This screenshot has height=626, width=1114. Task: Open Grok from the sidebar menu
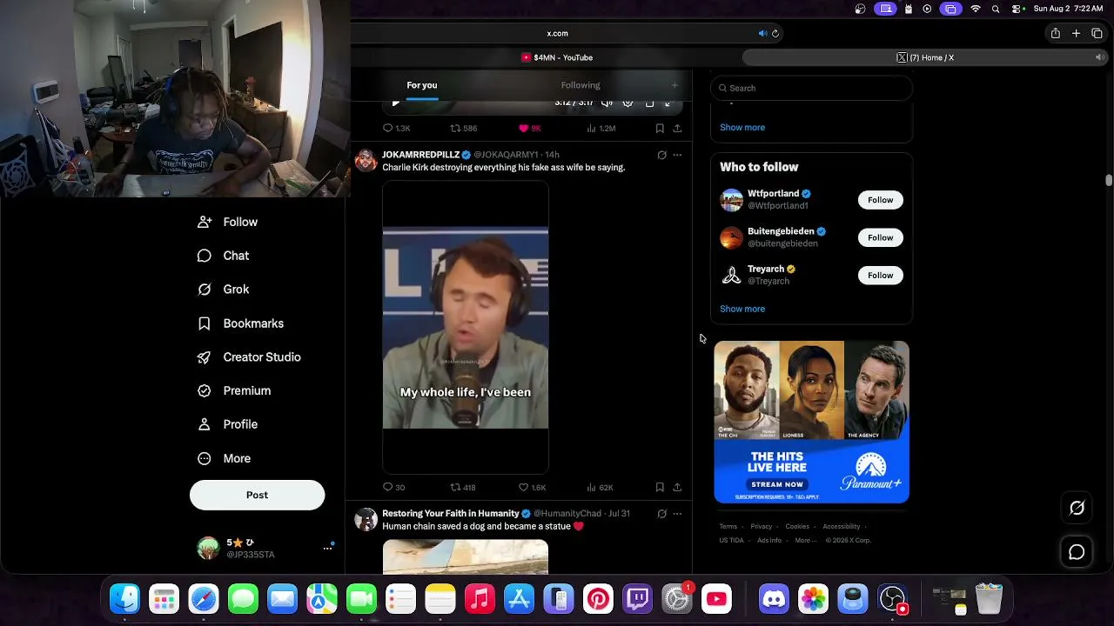224,290
